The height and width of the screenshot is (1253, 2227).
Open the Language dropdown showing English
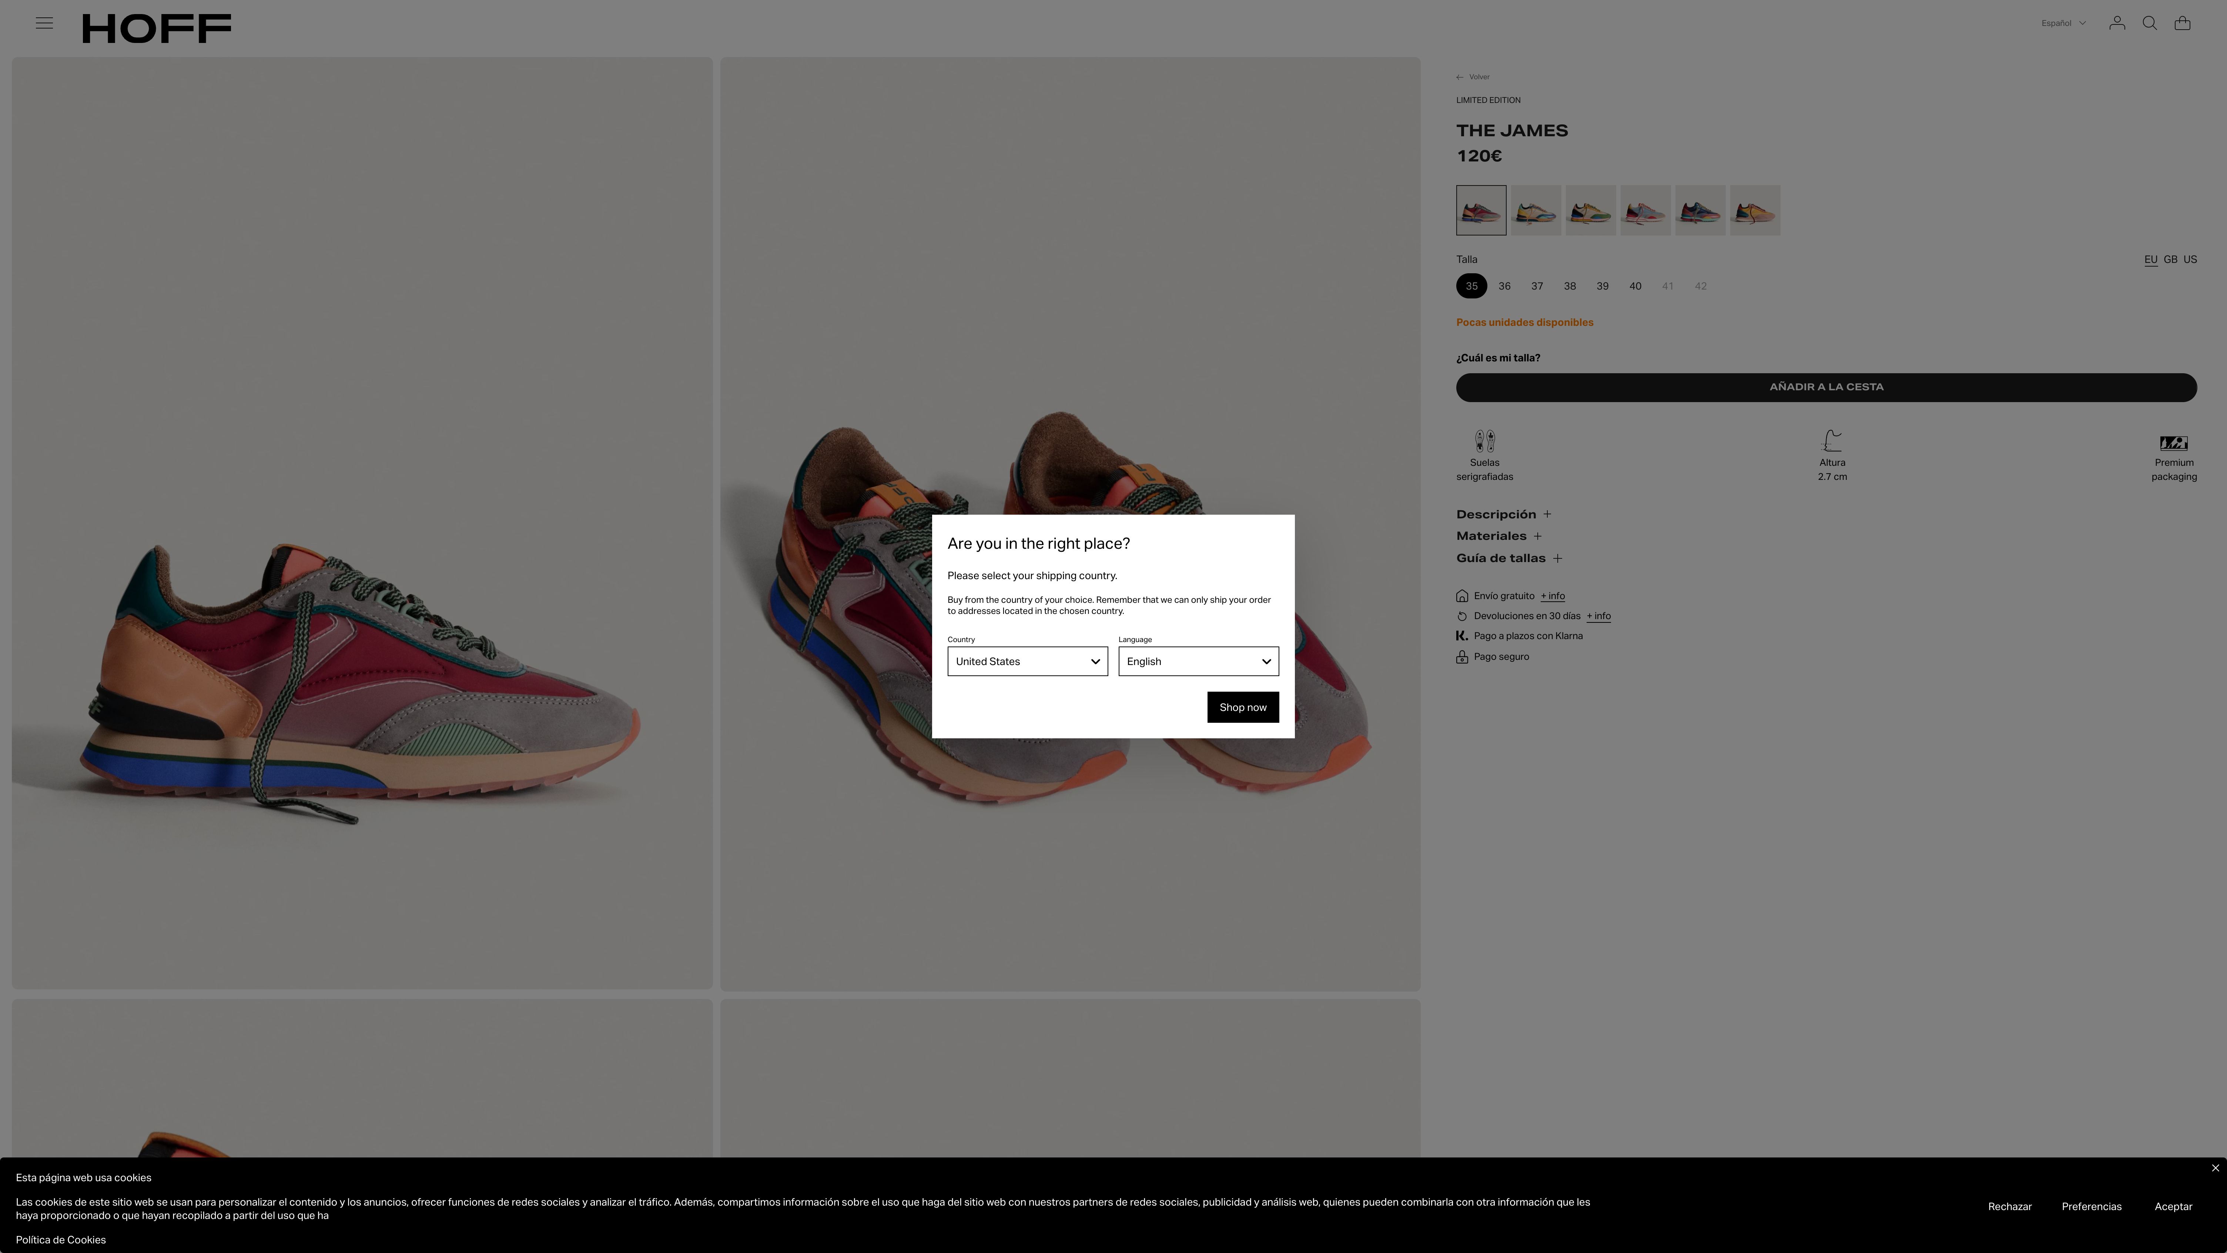[x=1198, y=662]
